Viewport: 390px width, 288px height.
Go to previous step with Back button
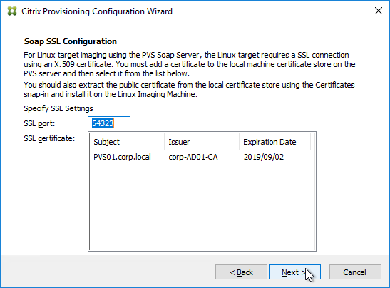(x=241, y=272)
